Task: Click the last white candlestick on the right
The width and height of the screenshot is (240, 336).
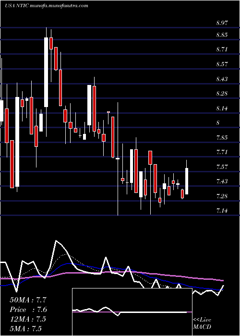Action: point(187,181)
